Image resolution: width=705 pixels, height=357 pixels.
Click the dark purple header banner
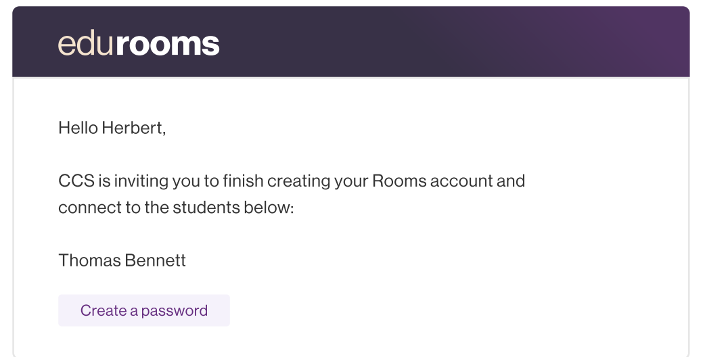click(350, 42)
